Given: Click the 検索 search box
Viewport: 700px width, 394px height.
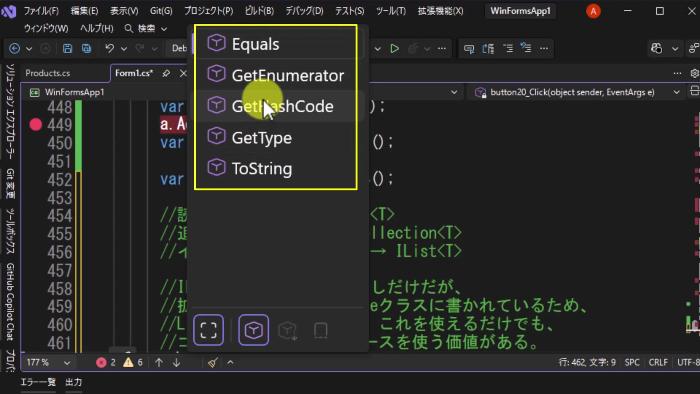Looking at the screenshot, I should [x=146, y=28].
